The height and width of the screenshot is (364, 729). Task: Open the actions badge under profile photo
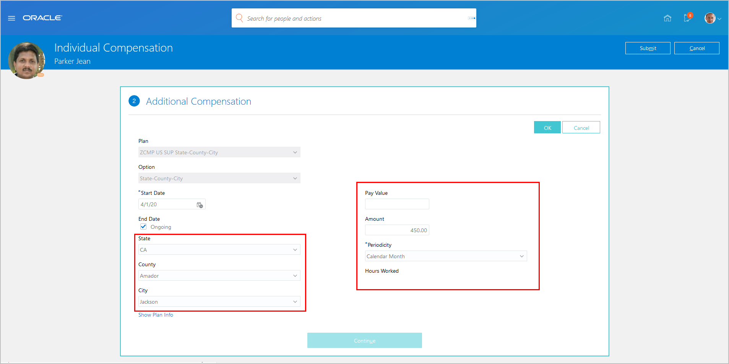(x=41, y=75)
